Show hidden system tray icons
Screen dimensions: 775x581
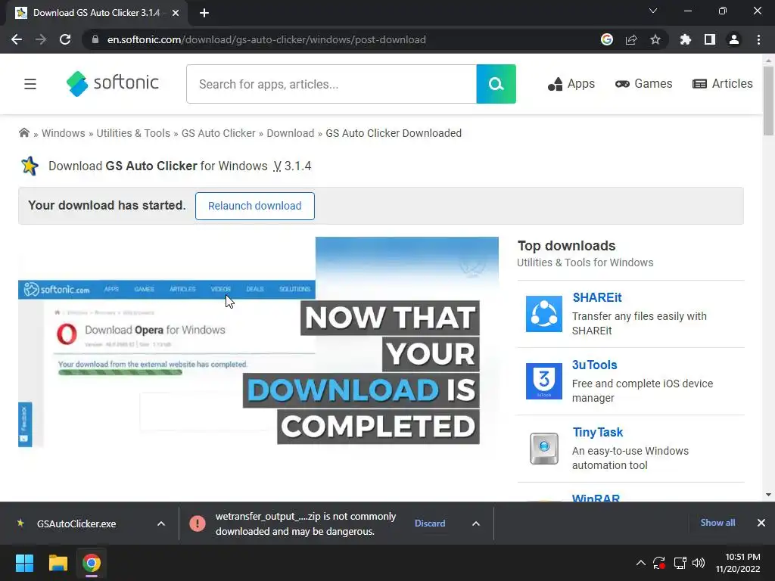pos(640,563)
